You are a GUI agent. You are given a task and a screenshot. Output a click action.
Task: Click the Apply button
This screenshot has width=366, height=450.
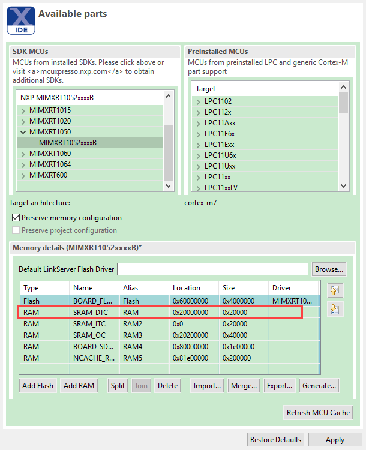coord(335,440)
